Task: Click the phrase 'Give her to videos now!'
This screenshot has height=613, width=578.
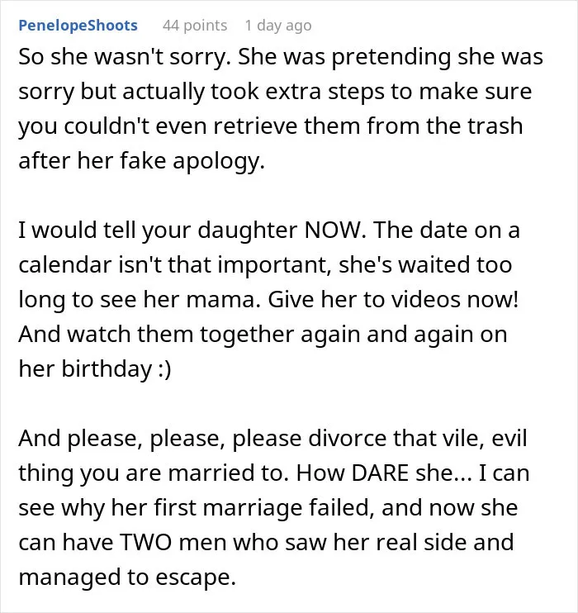Action: [x=393, y=299]
